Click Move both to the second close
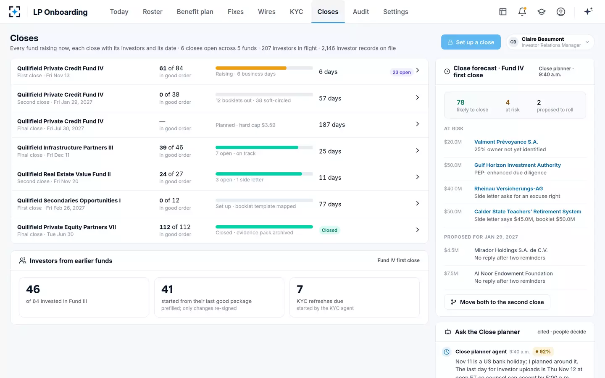Screen dimensions: 605x378 click(497, 302)
